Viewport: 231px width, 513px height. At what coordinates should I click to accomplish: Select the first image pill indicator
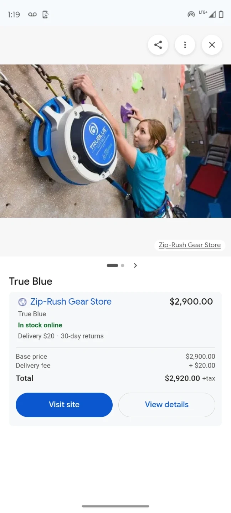pyautogui.click(x=112, y=265)
